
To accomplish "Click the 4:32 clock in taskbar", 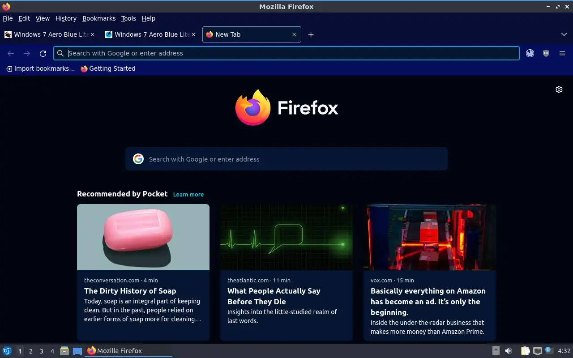I will (564, 351).
